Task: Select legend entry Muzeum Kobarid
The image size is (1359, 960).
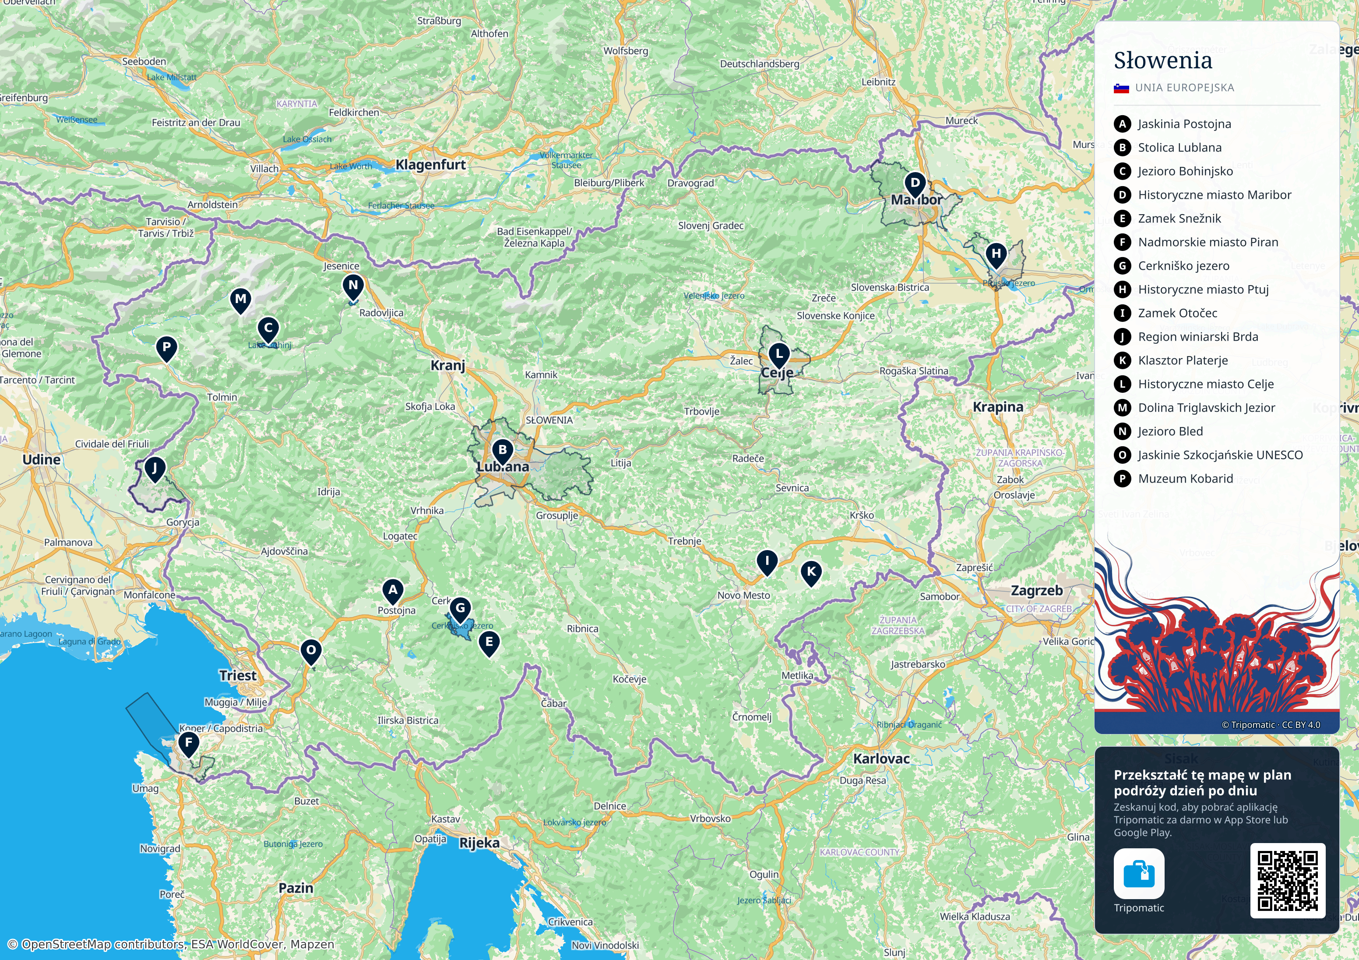Action: click(1174, 479)
